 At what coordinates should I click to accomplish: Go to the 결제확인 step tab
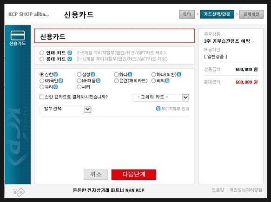251,14
